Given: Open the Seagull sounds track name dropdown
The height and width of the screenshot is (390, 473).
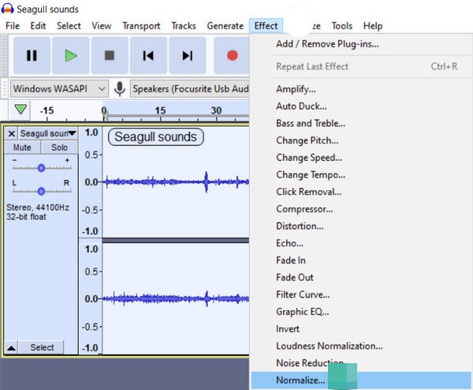Looking at the screenshot, I should click(x=48, y=133).
